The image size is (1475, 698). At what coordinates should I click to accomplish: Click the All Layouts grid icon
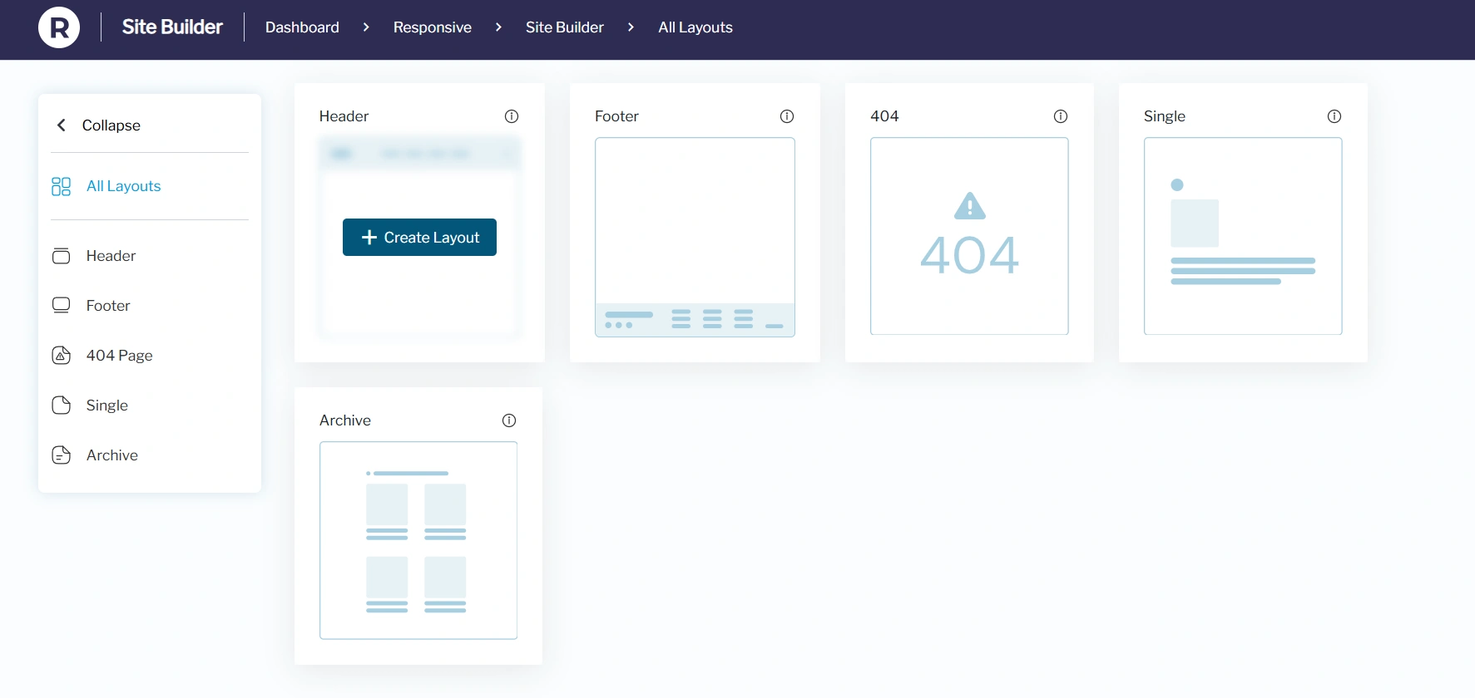click(x=61, y=186)
